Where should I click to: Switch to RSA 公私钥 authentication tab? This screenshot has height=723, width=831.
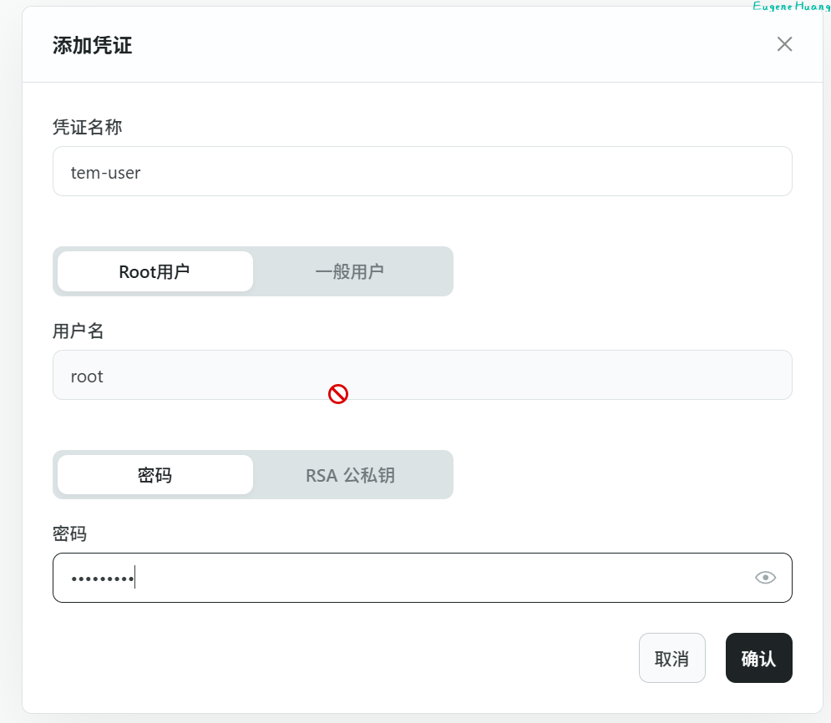point(350,475)
